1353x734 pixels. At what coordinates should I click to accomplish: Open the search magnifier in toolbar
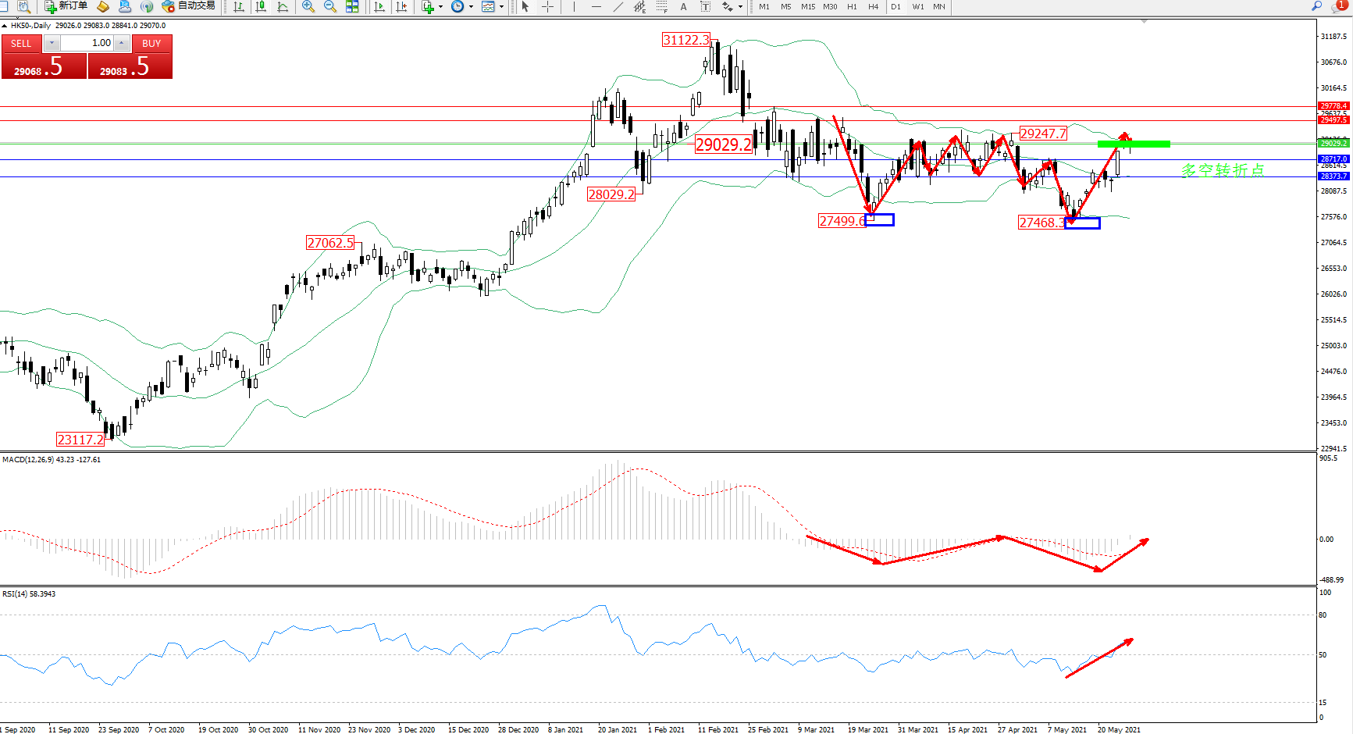click(x=1317, y=6)
